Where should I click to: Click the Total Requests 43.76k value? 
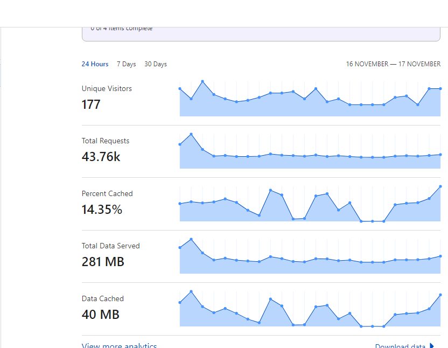tap(101, 157)
